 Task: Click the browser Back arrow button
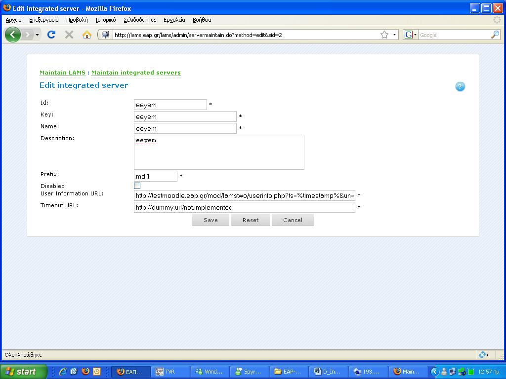pos(12,35)
